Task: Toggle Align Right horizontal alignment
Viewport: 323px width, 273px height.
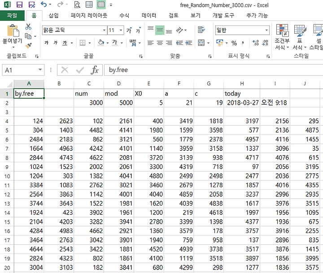Action: 169,43
